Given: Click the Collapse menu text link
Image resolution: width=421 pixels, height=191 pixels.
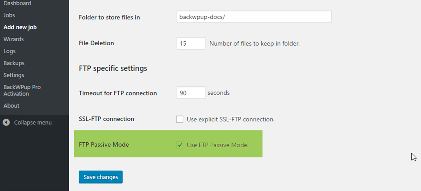Looking at the screenshot, I should [33, 123].
